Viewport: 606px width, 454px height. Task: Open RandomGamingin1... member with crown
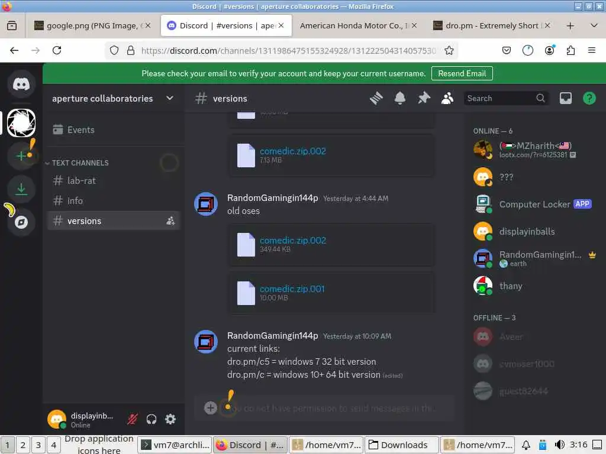(x=535, y=259)
